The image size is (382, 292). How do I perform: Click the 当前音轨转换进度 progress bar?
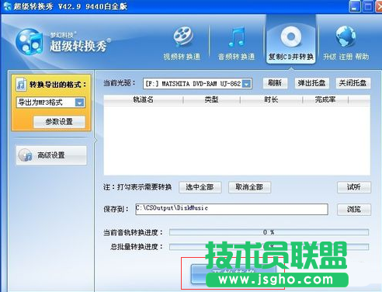tap(269, 232)
